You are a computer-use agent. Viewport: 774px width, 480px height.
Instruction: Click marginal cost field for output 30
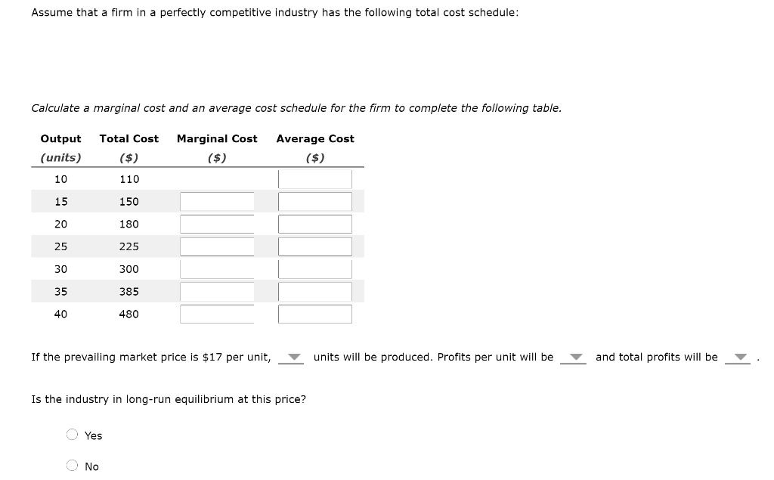pos(217,269)
